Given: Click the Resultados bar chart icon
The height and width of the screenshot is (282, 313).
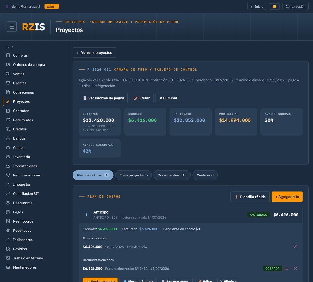Looking at the screenshot, I should 8,230.
